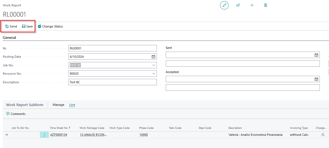Click Change Status action

pos(50,26)
